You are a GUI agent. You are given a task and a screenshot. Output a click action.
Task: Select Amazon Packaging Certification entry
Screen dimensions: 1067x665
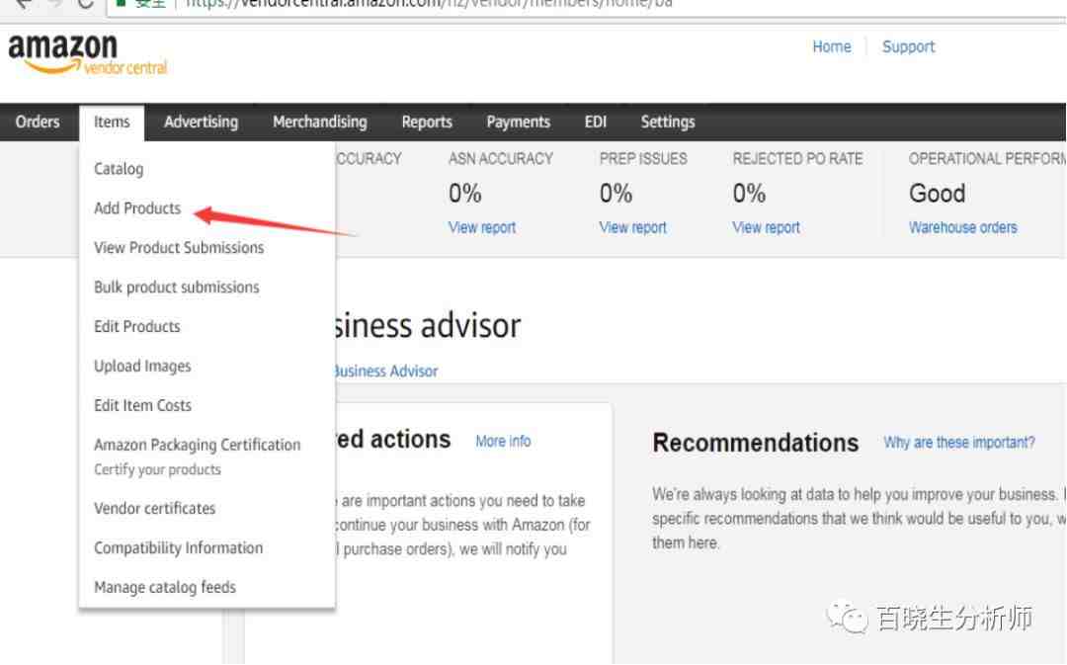coord(198,446)
